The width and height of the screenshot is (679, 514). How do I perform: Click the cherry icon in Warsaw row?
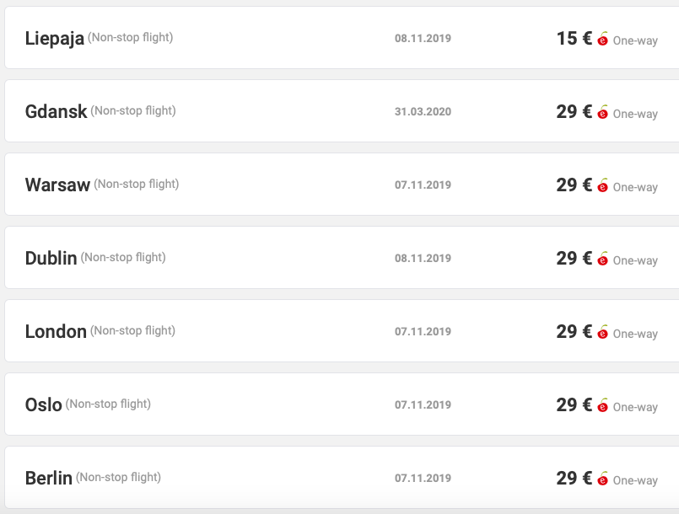coord(603,185)
